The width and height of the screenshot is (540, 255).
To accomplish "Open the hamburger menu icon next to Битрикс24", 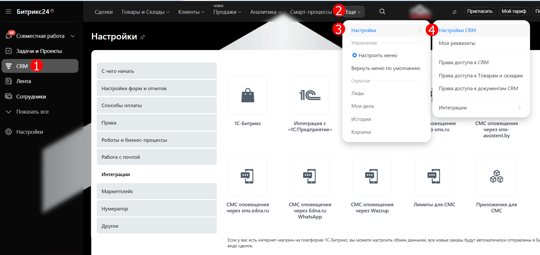I will pyautogui.click(x=9, y=12).
